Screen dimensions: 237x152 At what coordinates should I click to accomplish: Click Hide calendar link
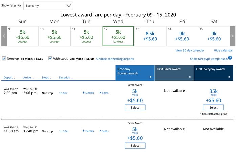click(223, 51)
